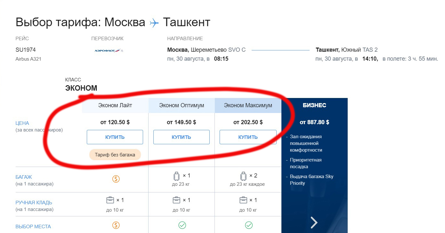Click hand luggage briefcase icon for Эконом Оптимум

click(x=176, y=200)
